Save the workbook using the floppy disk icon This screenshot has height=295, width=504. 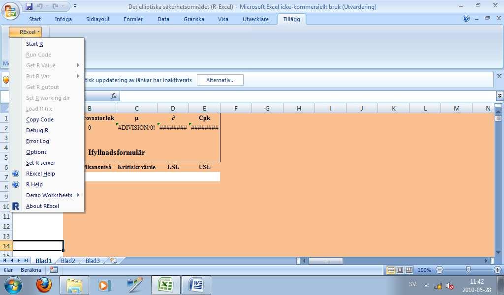click(29, 6)
